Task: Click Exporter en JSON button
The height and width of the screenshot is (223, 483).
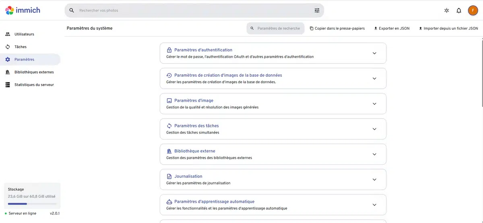Action: 392,29
